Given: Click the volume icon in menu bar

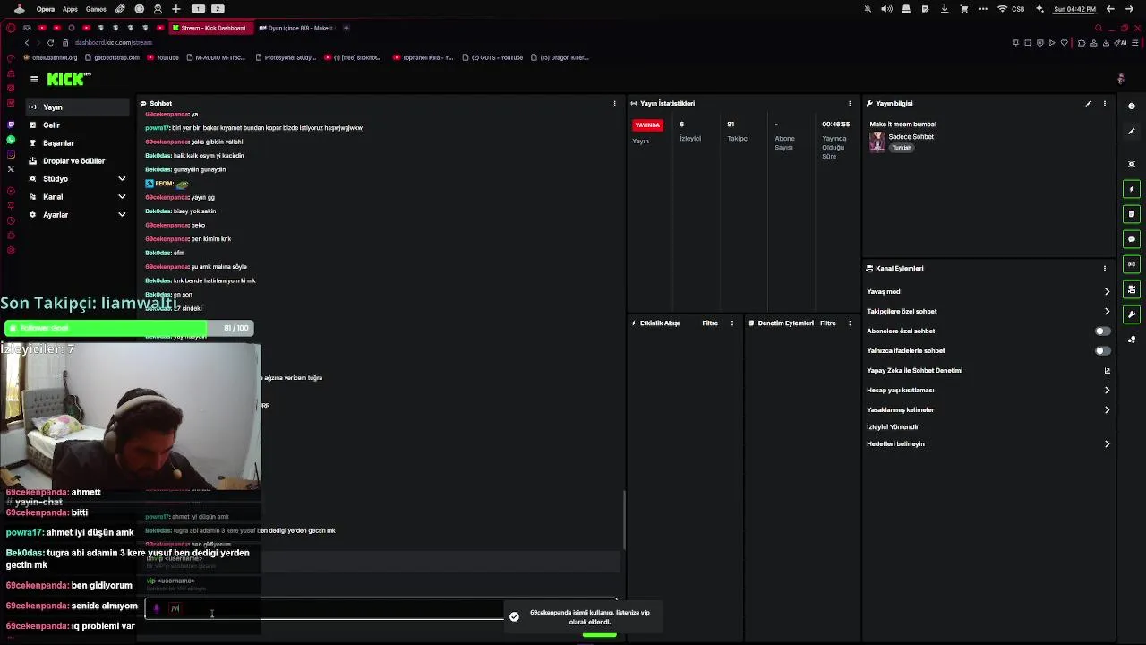Looking at the screenshot, I should 886,9.
